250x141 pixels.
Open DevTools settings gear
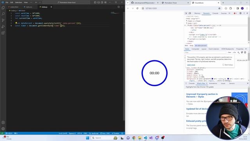coord(241,13)
